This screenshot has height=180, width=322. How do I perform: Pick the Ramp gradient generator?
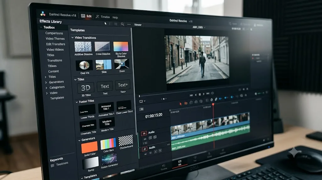tap(91, 162)
